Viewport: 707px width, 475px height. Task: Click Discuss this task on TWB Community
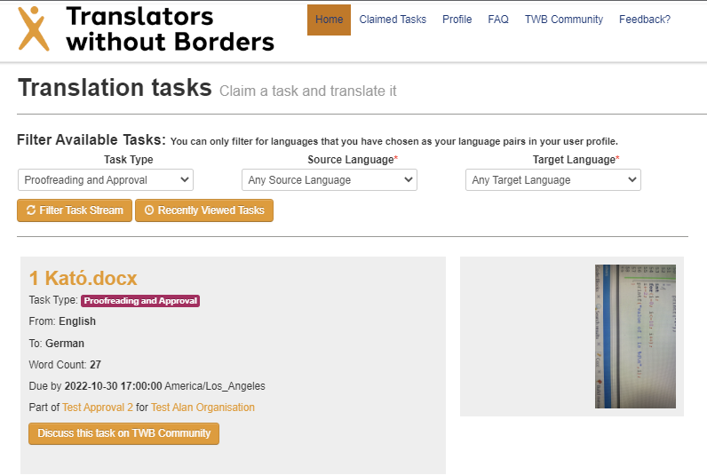pyautogui.click(x=124, y=433)
